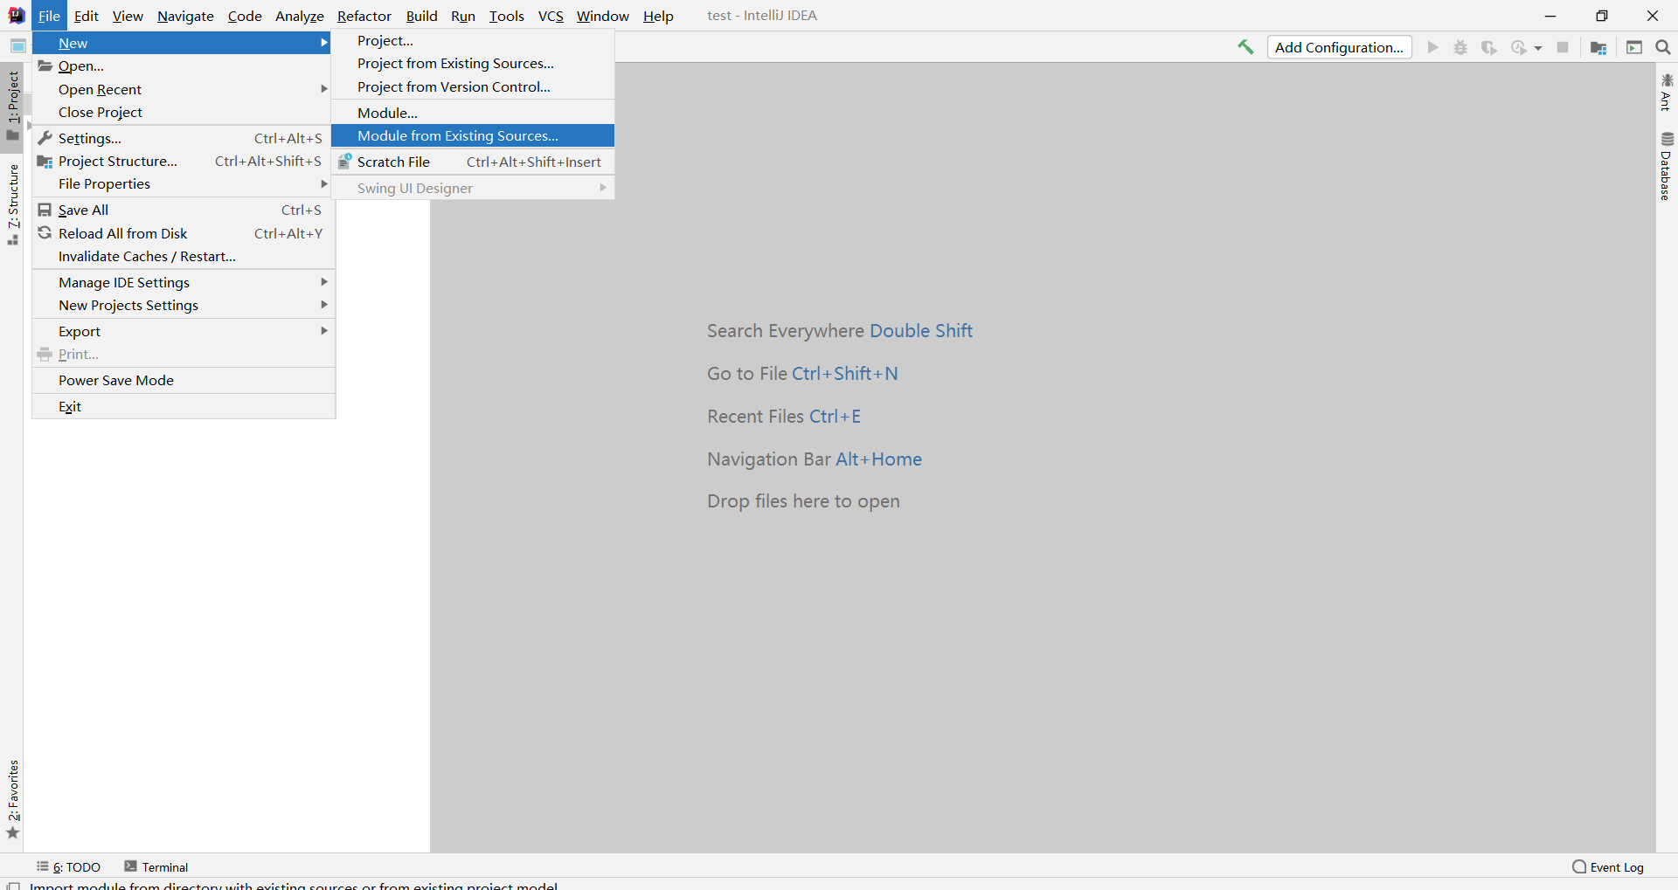1678x890 pixels.
Task: Open the Help menu
Action: coord(658,16)
